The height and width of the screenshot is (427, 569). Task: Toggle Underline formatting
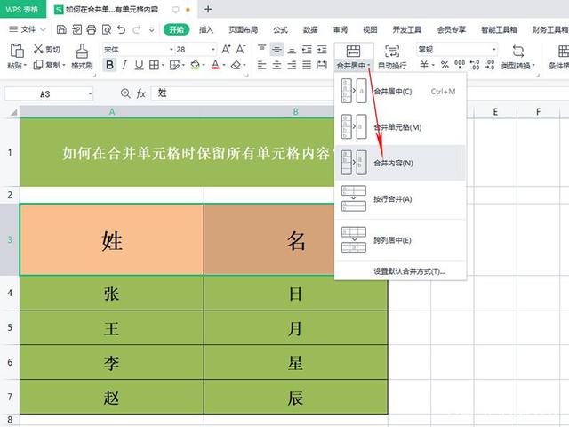pos(139,65)
